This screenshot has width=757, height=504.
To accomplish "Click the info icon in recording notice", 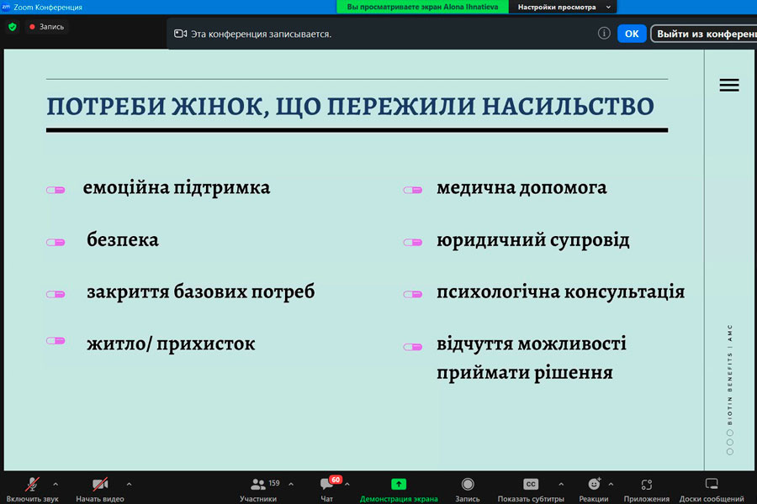I will (x=604, y=34).
